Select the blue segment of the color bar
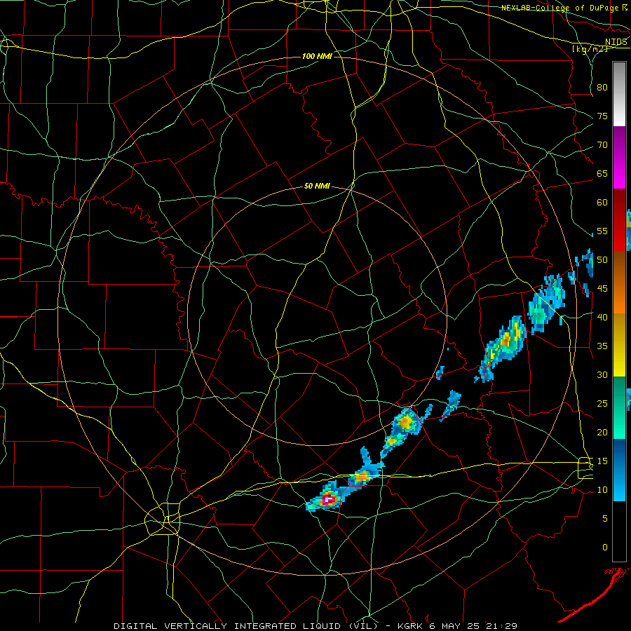The width and height of the screenshot is (631, 631). [619, 470]
